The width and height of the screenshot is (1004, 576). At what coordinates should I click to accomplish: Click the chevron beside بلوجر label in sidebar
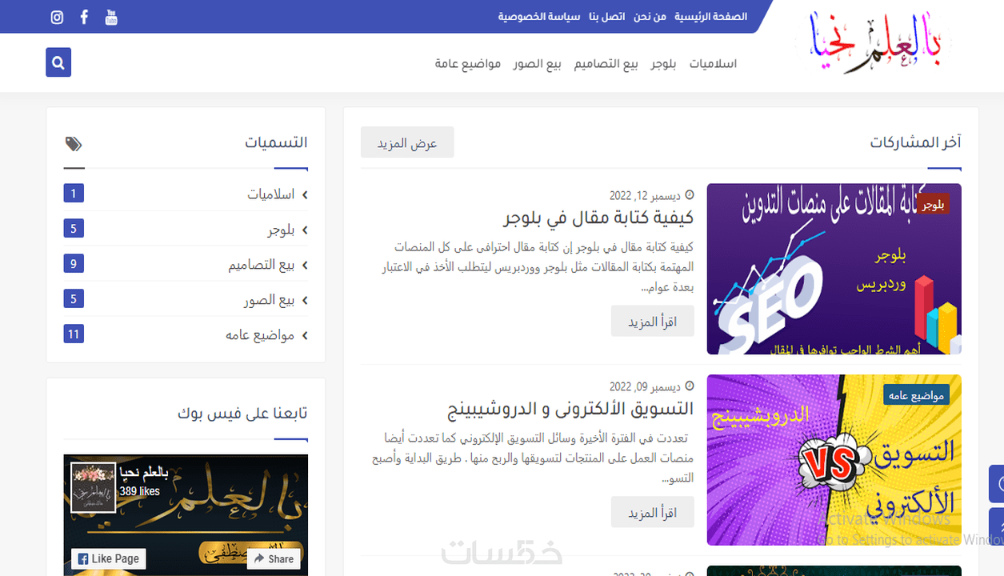(305, 230)
